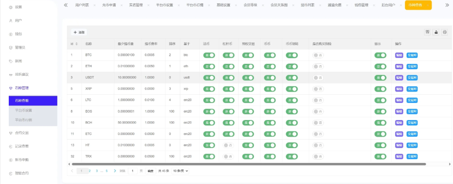Click the coin icon beside 钱包

pyautogui.click(x=11, y=34)
